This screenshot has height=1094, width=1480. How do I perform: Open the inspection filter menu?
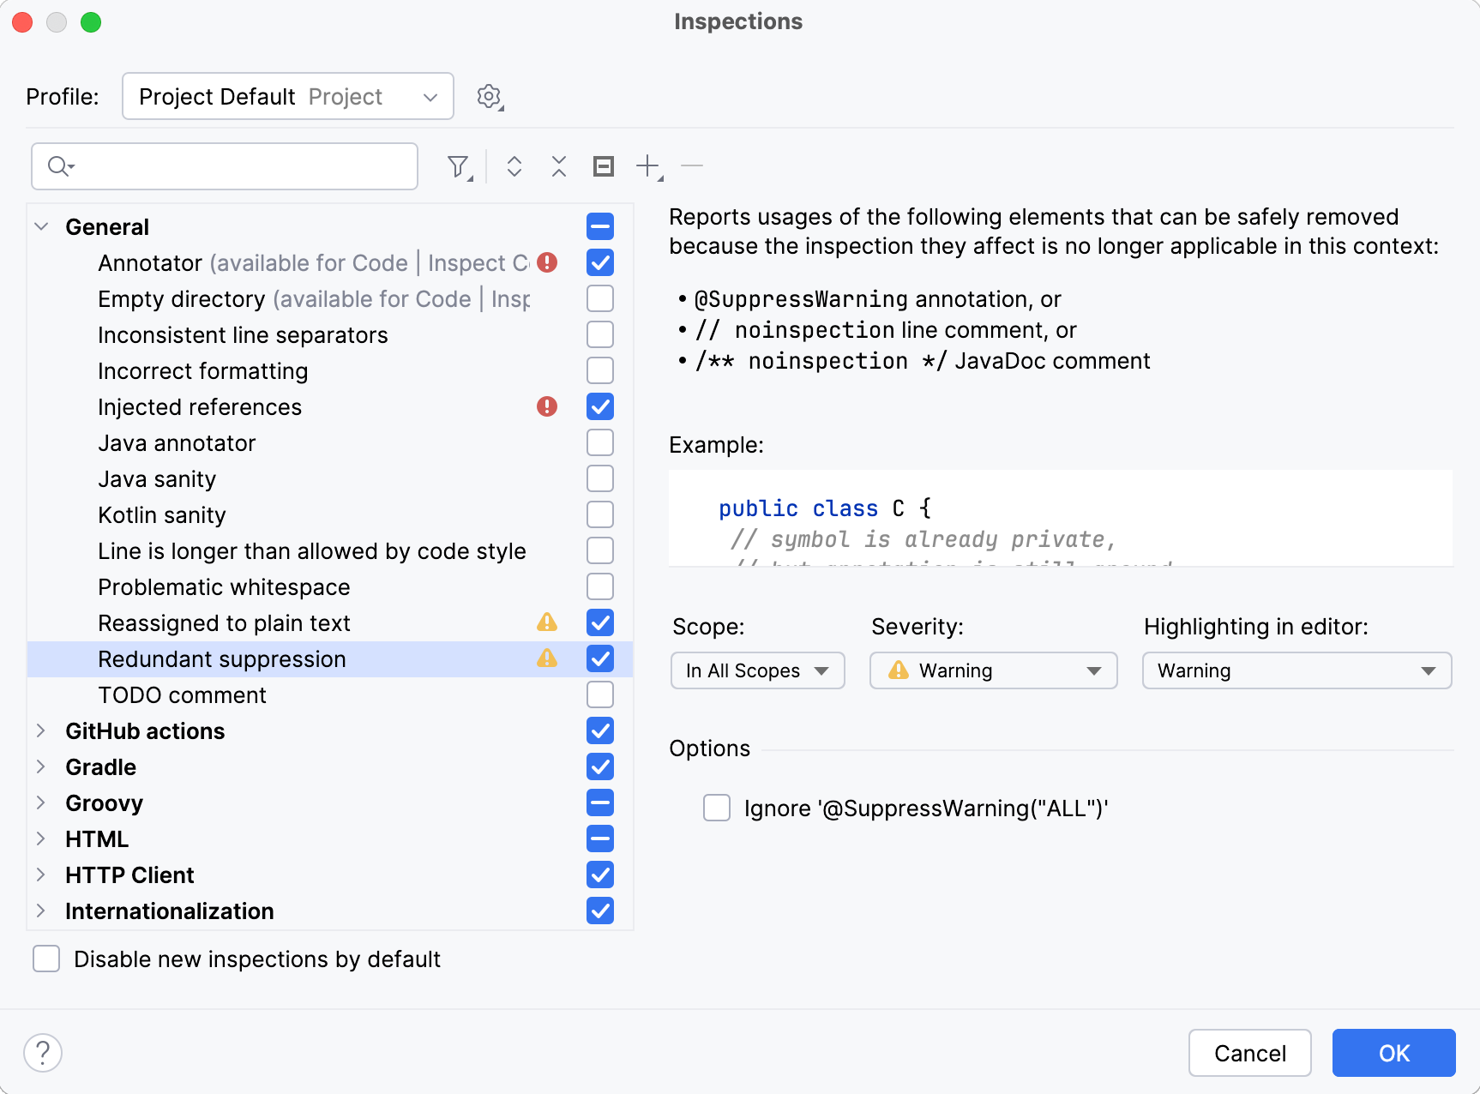[460, 165]
